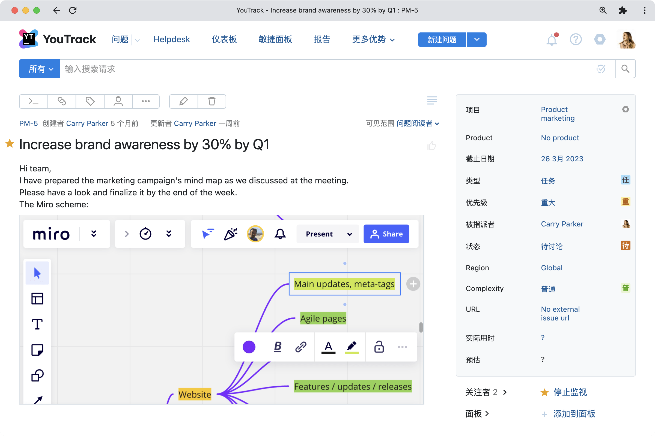Open the purple color swatch in Miro toolbar
The height and width of the screenshot is (436, 655).
[249, 347]
